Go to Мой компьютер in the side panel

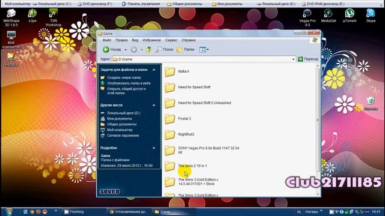pos(120,130)
